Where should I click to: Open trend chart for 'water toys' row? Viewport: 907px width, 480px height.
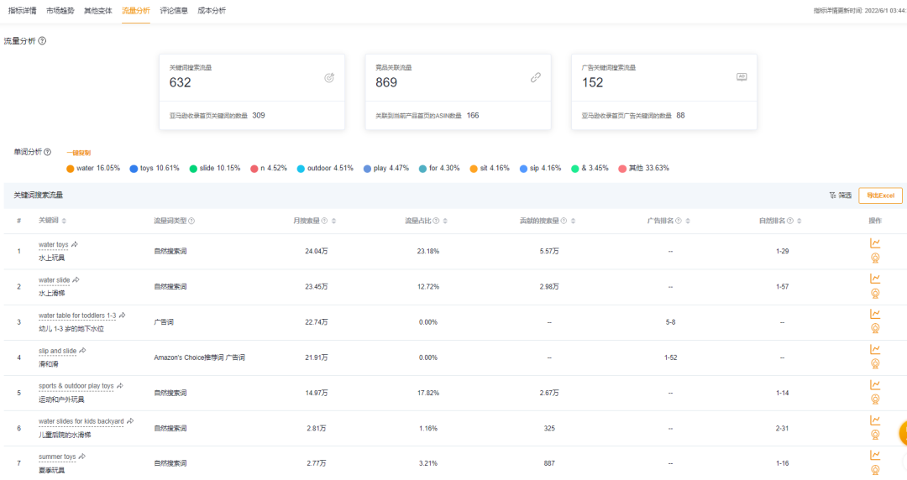coord(875,243)
